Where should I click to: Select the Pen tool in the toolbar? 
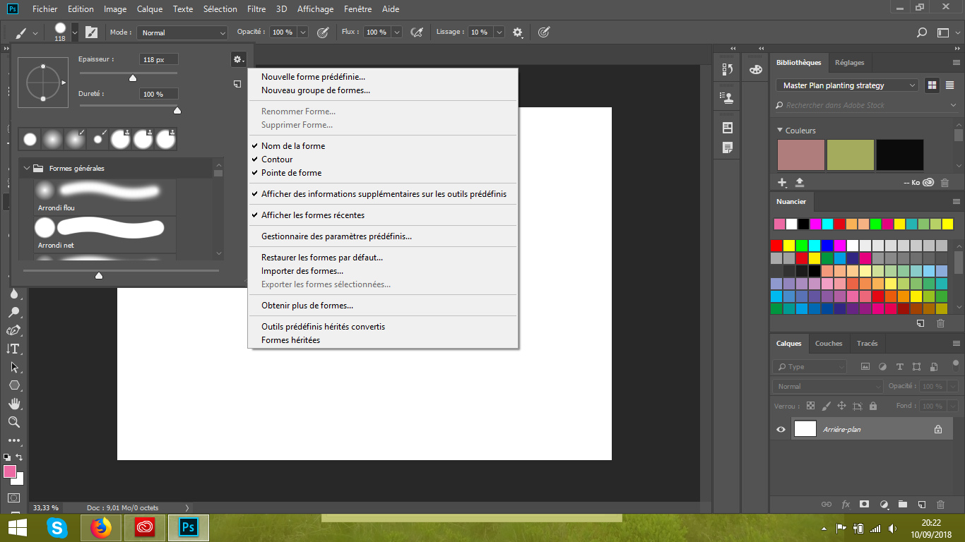coord(13,330)
